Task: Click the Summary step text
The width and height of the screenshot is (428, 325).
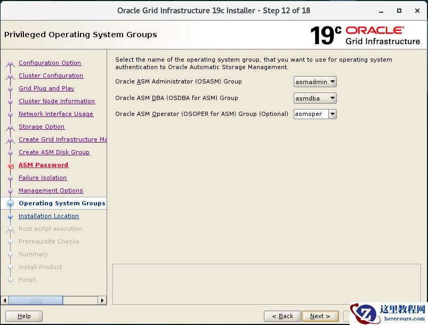Action: pyautogui.click(x=33, y=254)
